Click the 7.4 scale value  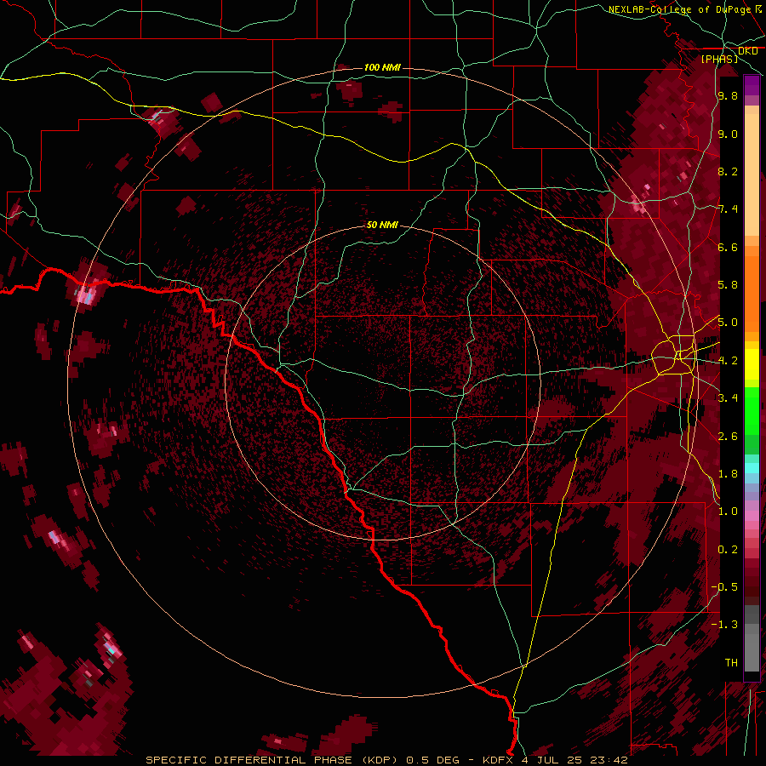point(728,209)
